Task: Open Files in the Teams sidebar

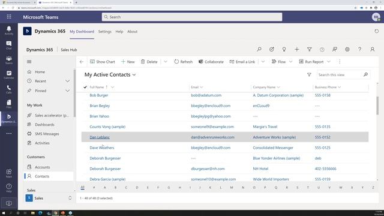Action: coord(9,104)
